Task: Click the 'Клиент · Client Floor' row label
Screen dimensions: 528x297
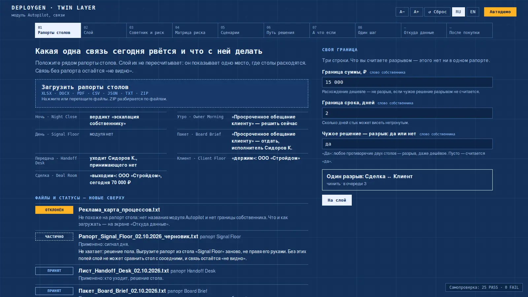Action: point(201,158)
